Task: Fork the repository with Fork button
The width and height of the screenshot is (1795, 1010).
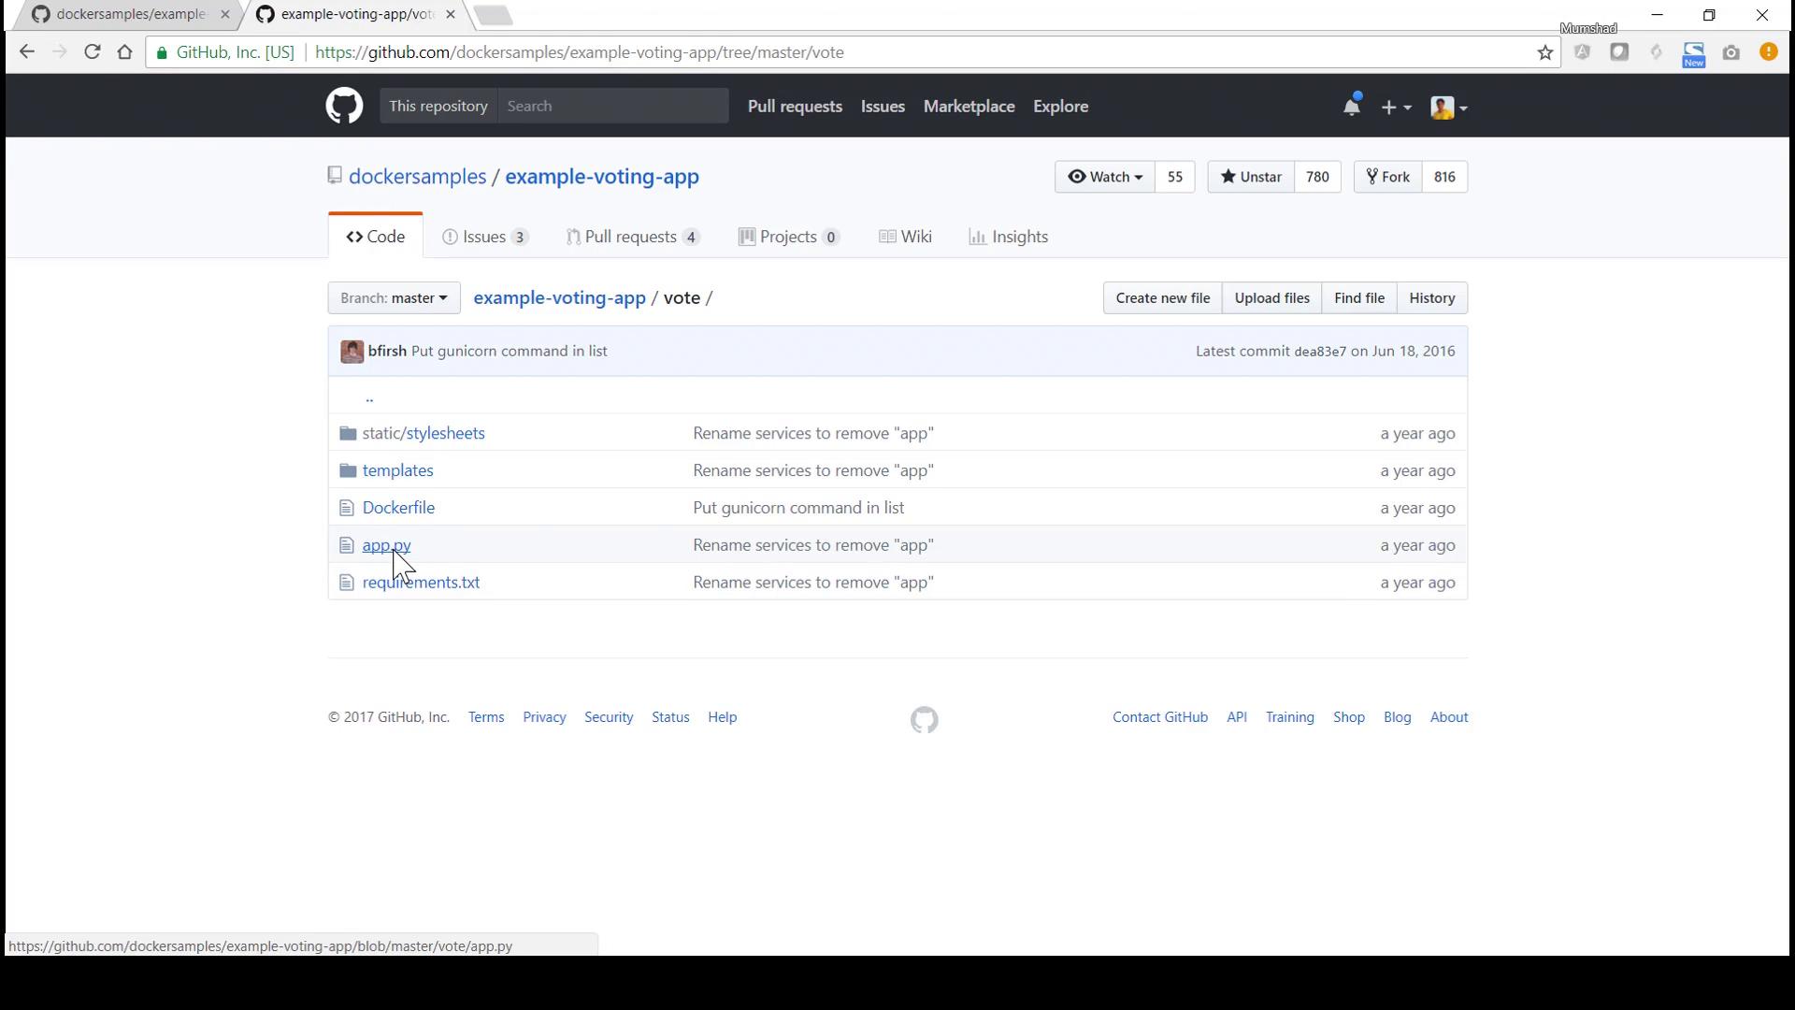Action: (x=1387, y=177)
